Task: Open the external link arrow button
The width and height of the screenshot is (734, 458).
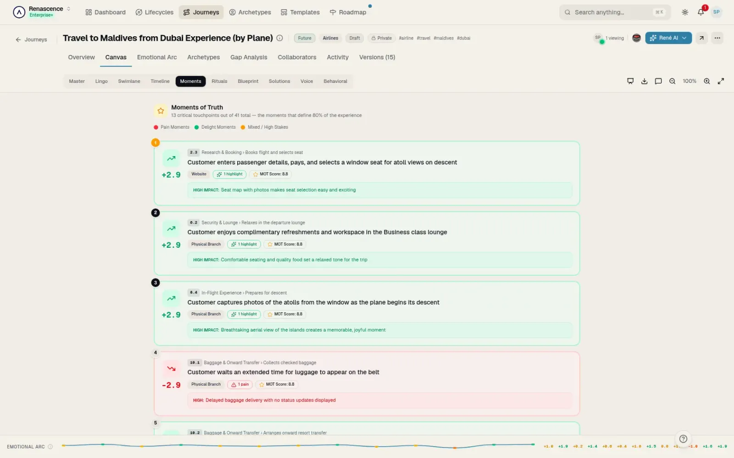Action: tap(701, 38)
